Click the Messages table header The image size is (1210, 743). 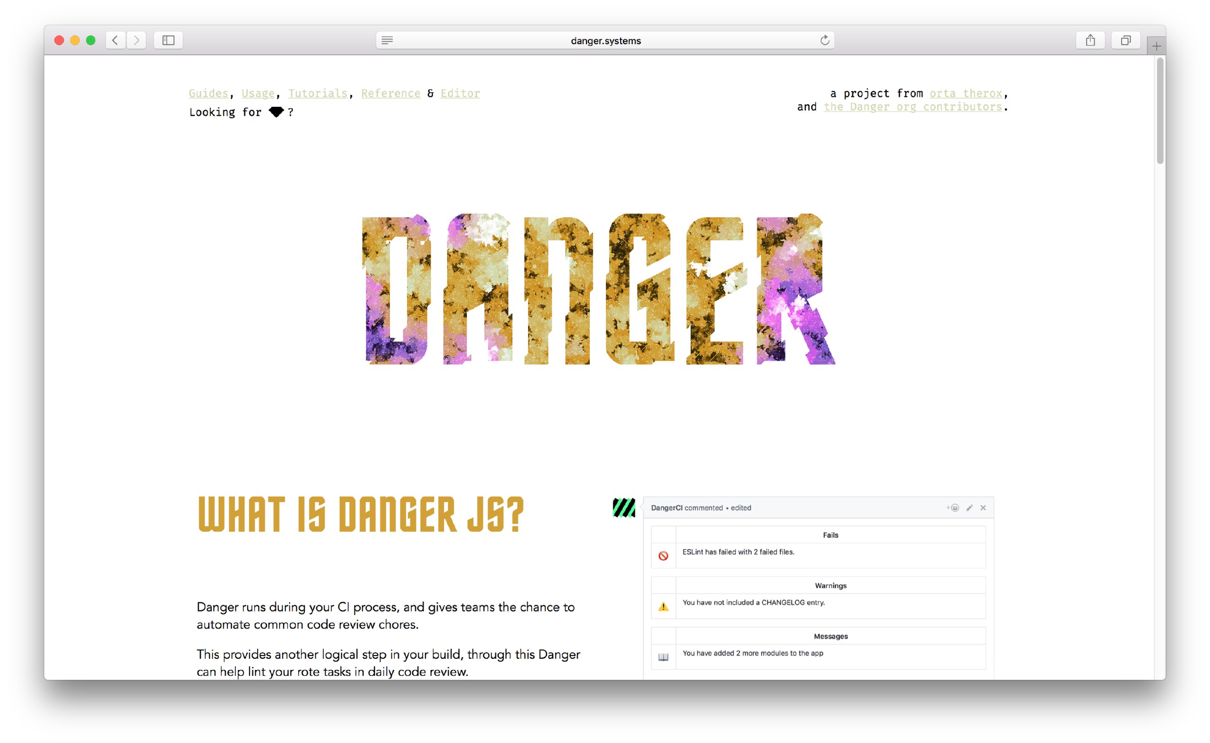point(830,636)
